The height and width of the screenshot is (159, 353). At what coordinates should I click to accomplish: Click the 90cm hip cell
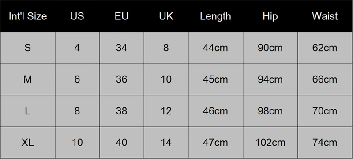pos(270,48)
